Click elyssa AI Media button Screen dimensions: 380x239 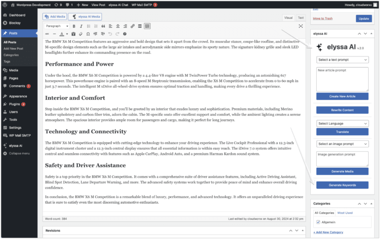coord(85,16)
